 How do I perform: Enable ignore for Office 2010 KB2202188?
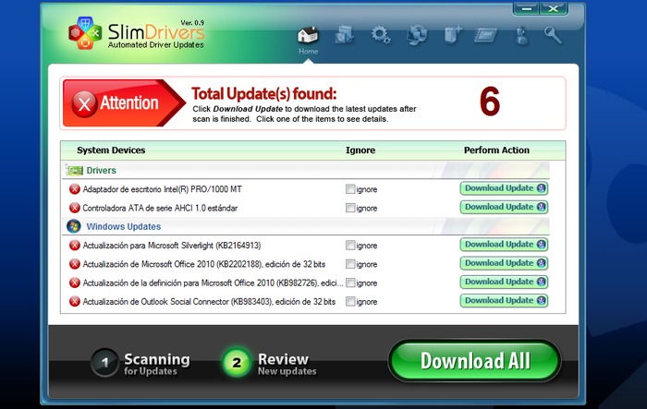[350, 264]
